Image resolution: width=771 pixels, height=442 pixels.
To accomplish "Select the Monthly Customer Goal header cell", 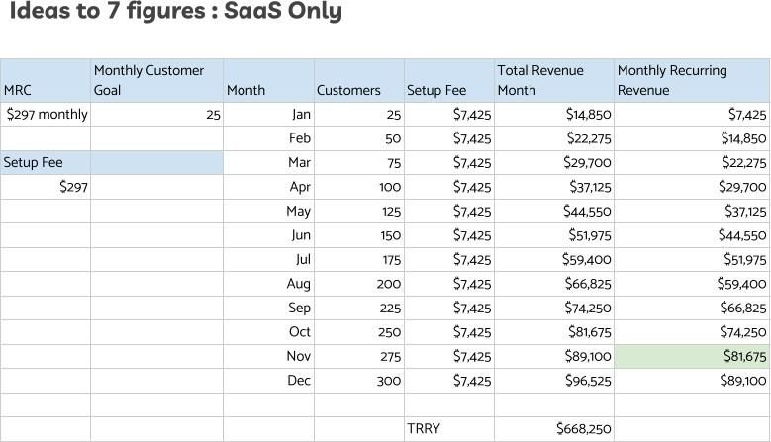I will pos(156,80).
